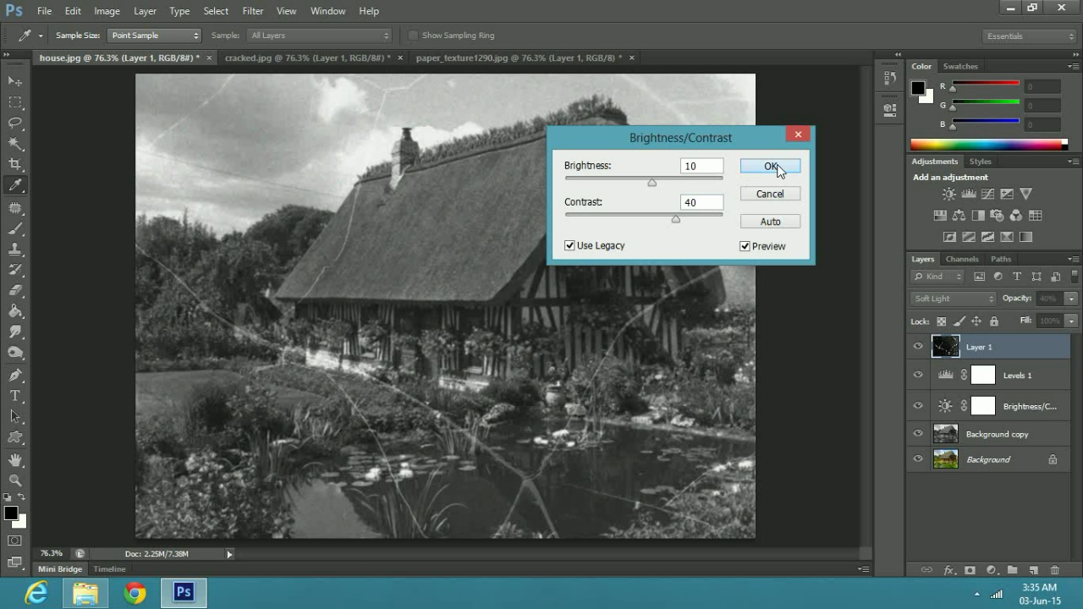Hide Layer 1 using its eye icon
Viewport: 1083px width, 609px height.
(x=918, y=346)
